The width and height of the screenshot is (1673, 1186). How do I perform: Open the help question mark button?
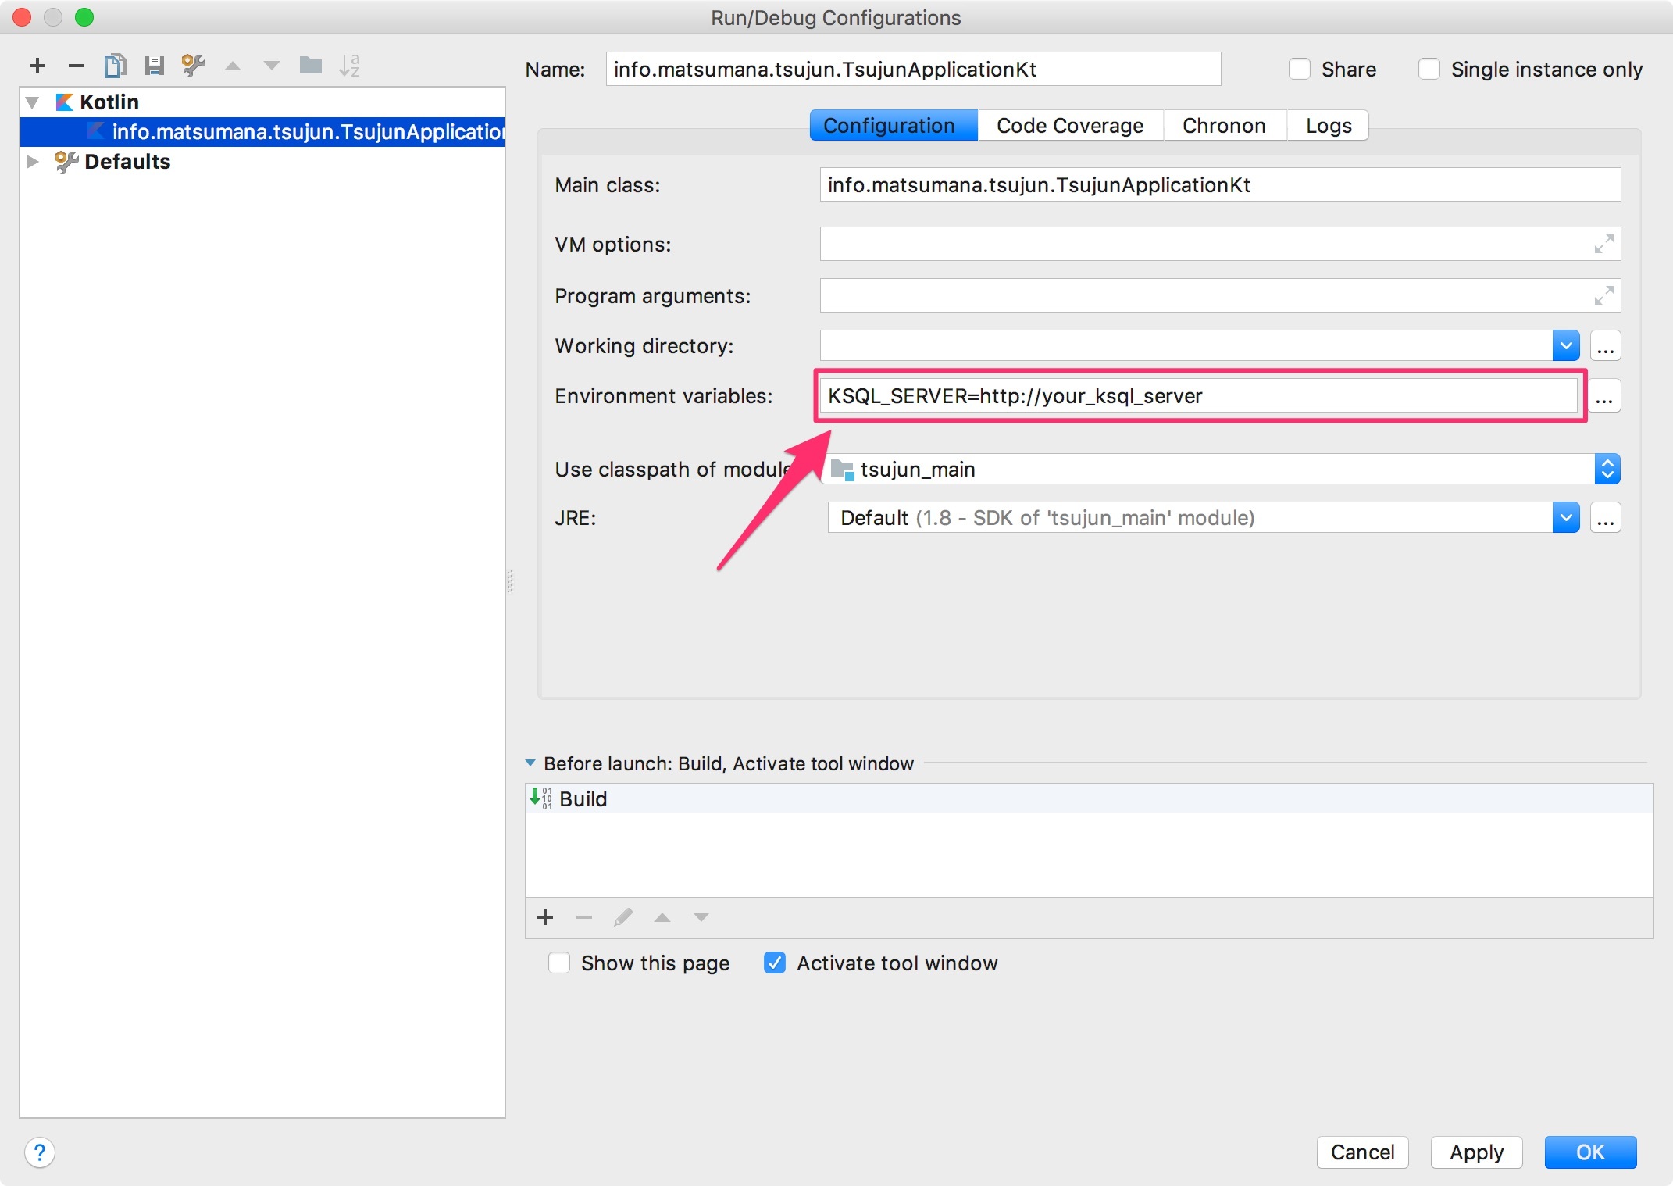point(40,1152)
